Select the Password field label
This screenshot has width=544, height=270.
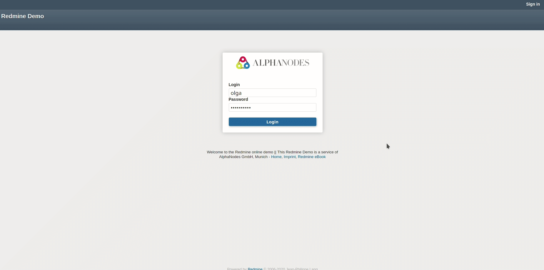(238, 99)
